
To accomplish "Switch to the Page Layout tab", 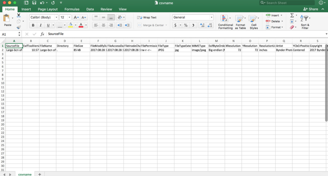I will click(x=48, y=9).
